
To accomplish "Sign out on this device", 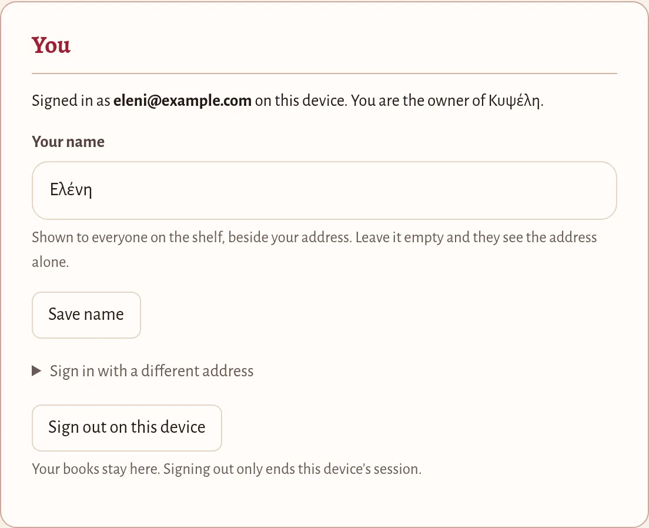I will tap(126, 428).
